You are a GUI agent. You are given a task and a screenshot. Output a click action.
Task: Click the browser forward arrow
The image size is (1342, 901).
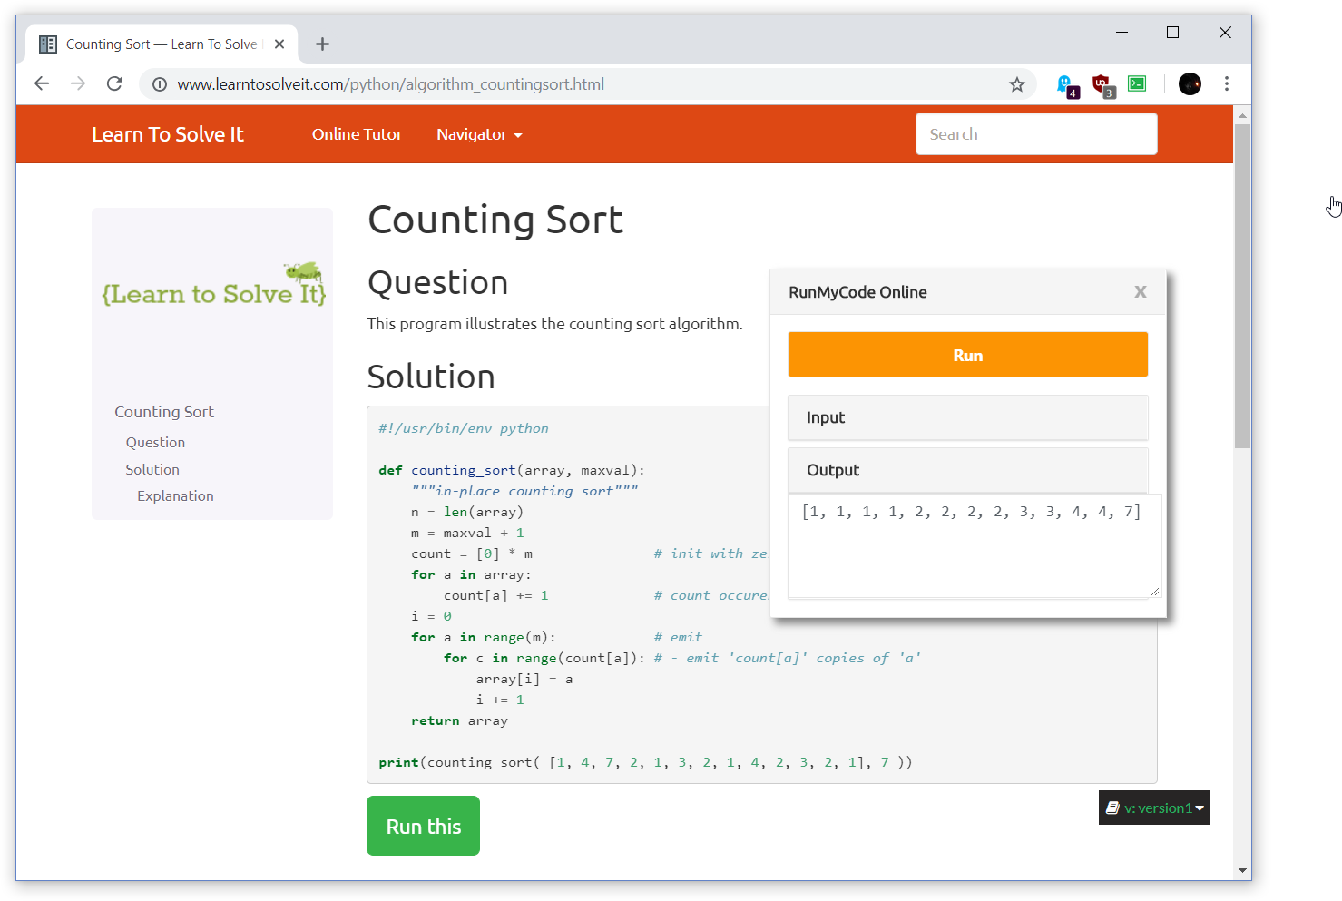click(78, 84)
